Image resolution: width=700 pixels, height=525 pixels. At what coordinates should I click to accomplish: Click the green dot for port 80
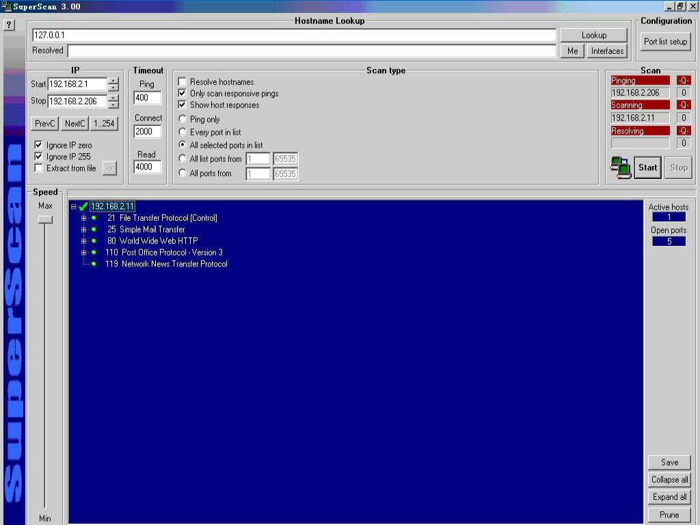click(94, 241)
